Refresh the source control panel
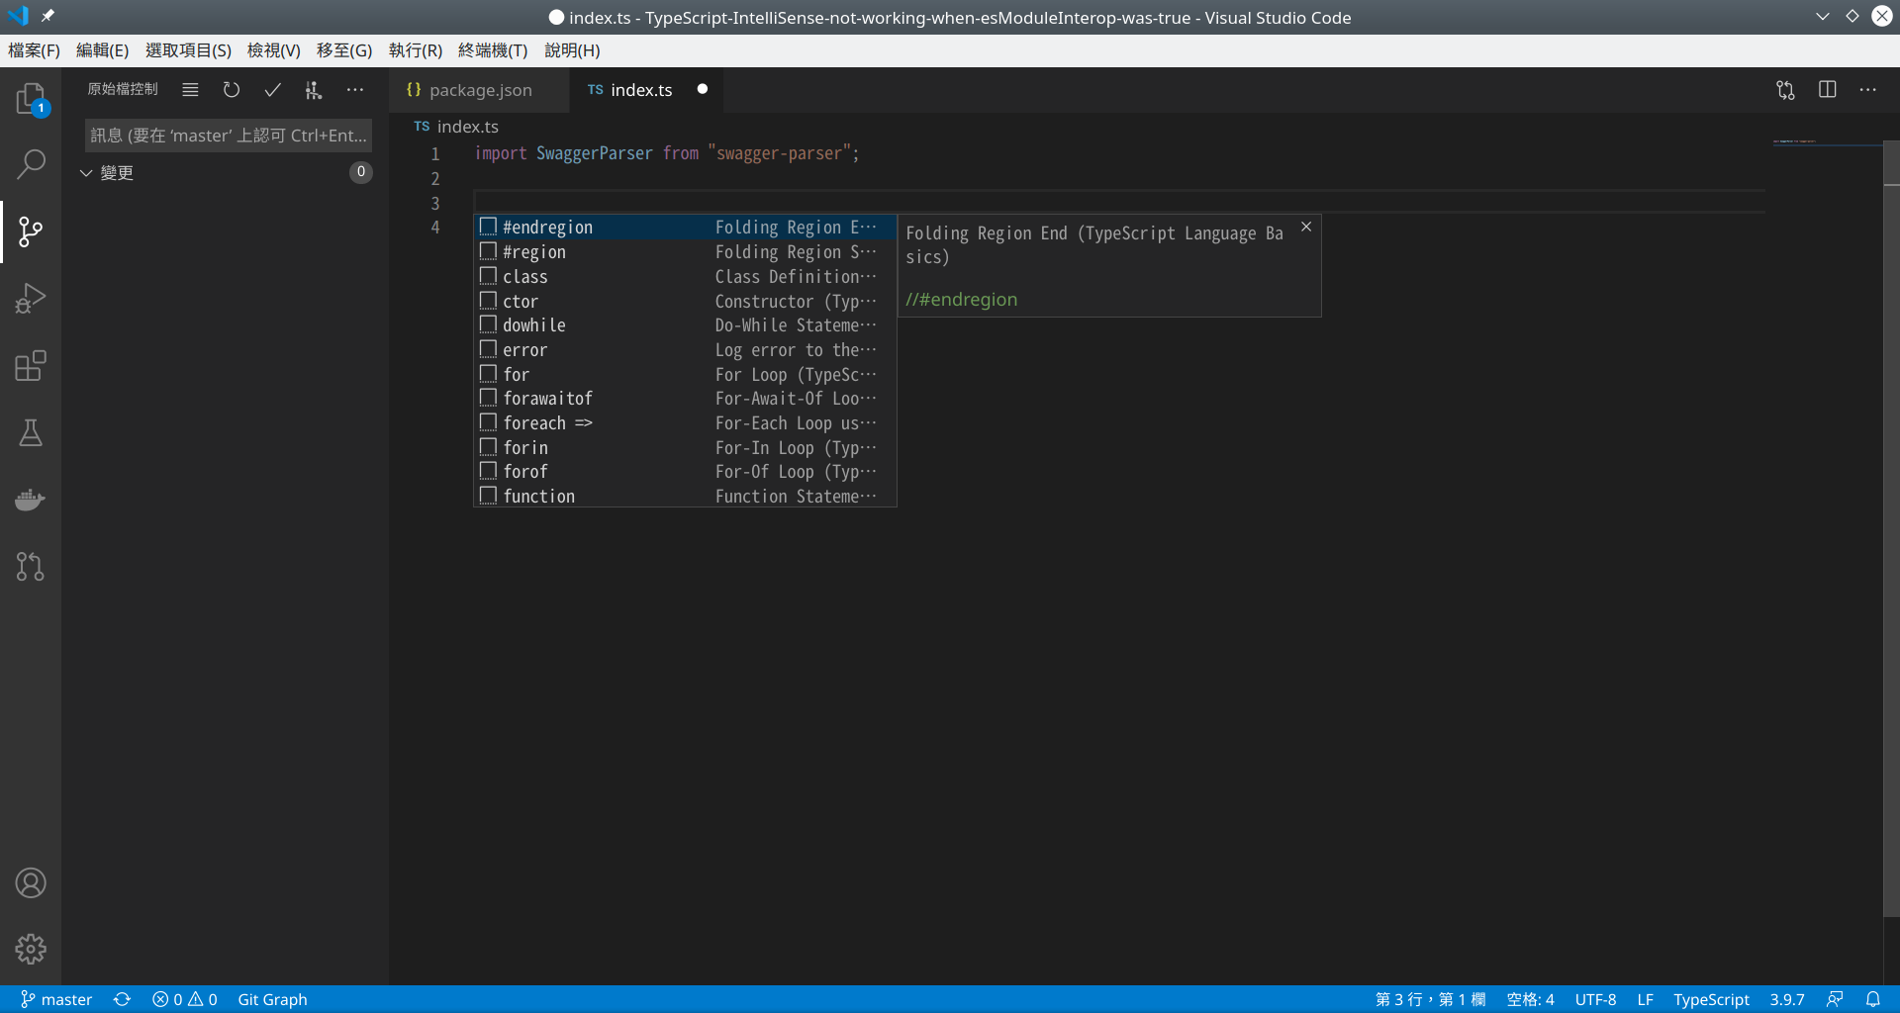 coord(232,90)
